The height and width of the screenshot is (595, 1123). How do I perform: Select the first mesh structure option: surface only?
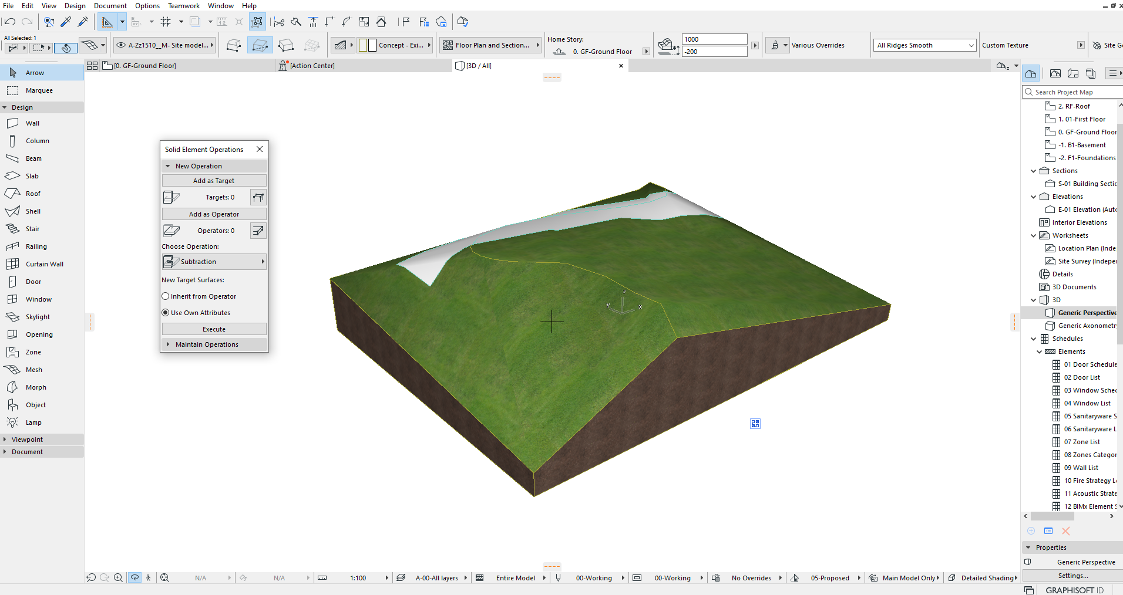click(x=234, y=45)
